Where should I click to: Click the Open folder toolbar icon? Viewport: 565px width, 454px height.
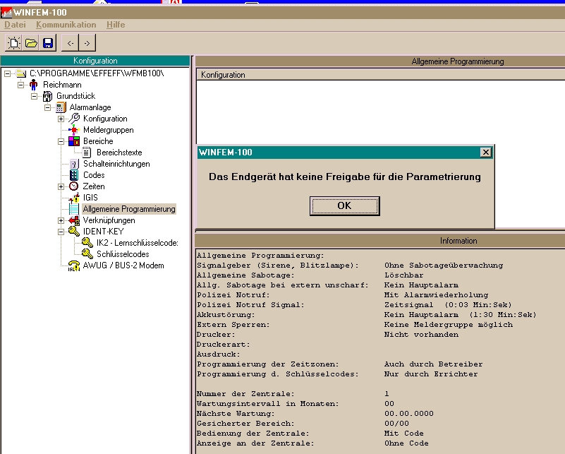pyautogui.click(x=31, y=43)
